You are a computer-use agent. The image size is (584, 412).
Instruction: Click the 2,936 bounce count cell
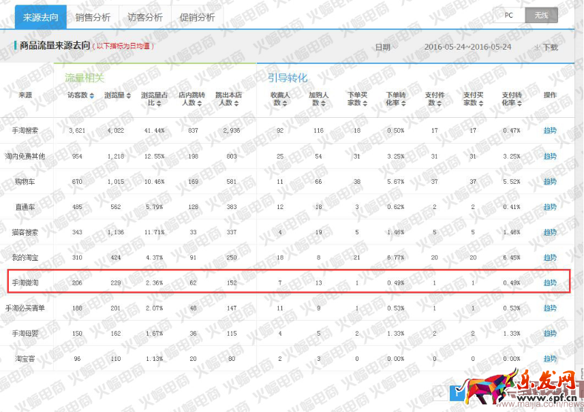coord(232,131)
